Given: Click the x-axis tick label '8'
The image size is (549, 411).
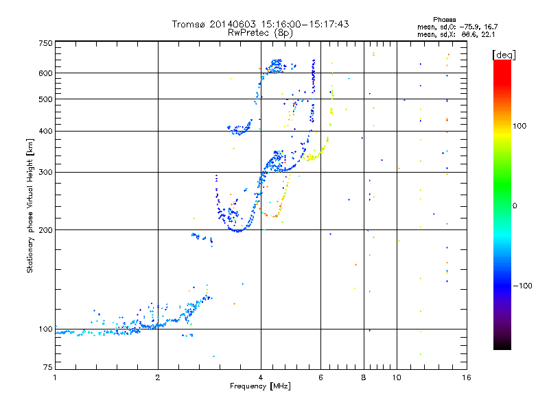Looking at the screenshot, I should (364, 377).
